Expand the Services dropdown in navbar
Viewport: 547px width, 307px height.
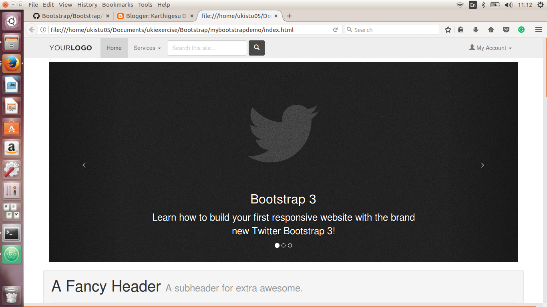tap(147, 48)
